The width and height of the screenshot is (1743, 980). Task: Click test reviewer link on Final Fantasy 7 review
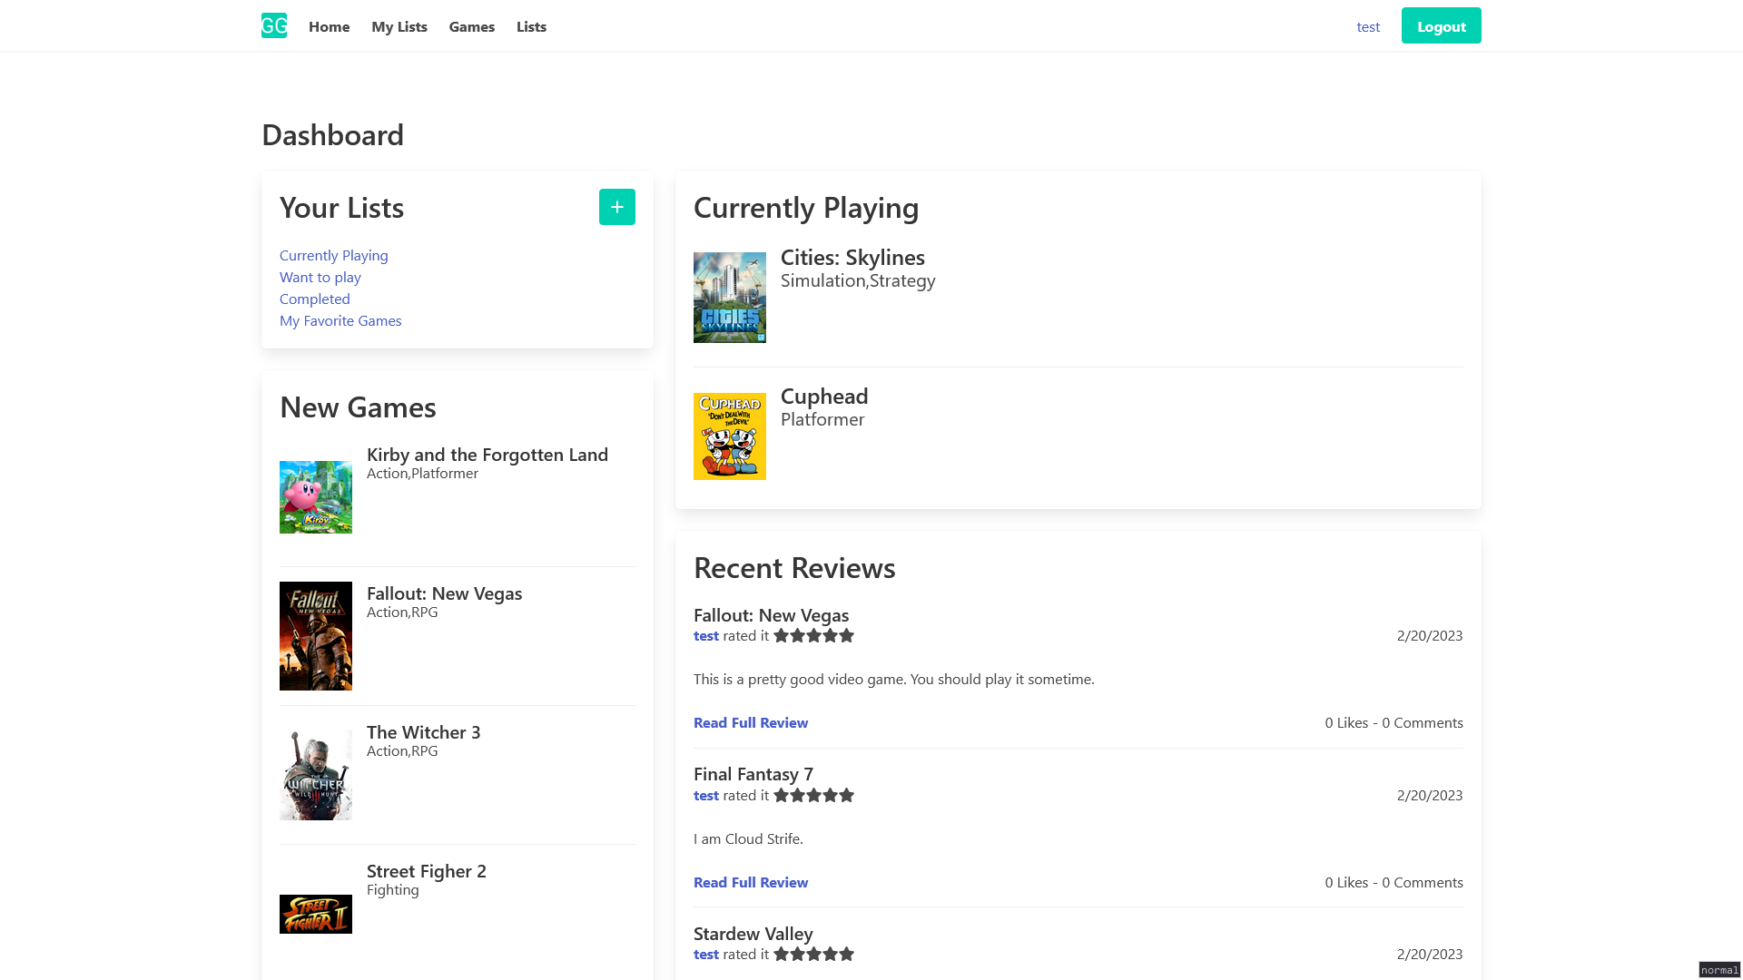pyautogui.click(x=706, y=795)
